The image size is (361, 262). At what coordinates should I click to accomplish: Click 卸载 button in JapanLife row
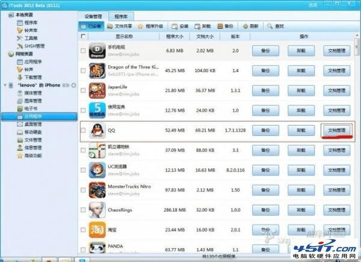pos(301,91)
